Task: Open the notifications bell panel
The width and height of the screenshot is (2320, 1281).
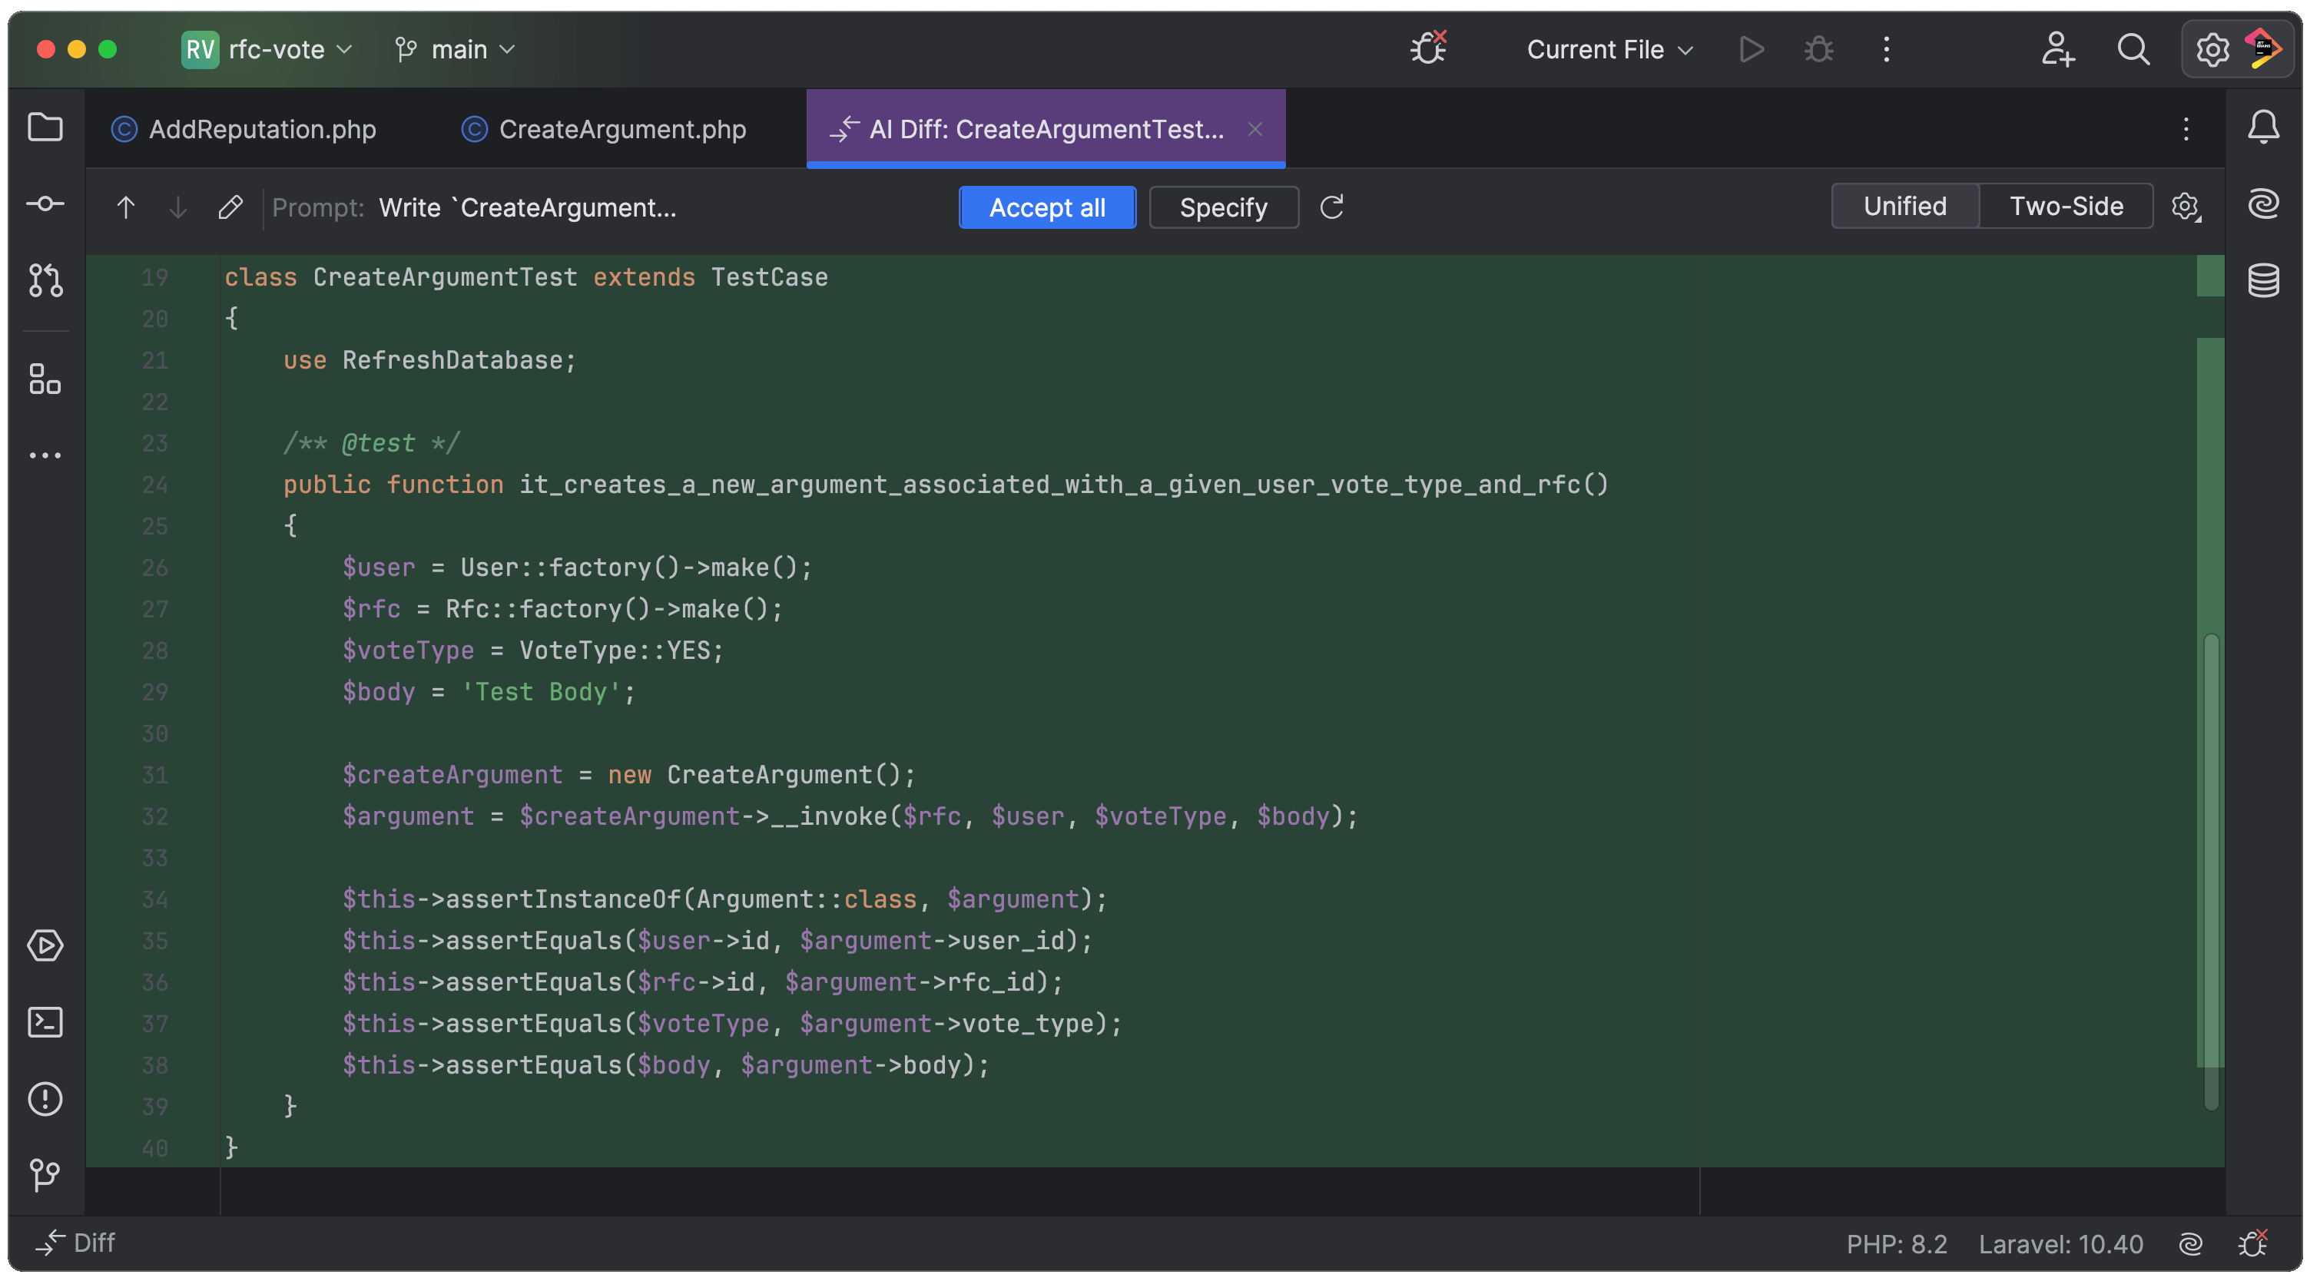Action: (x=2263, y=127)
